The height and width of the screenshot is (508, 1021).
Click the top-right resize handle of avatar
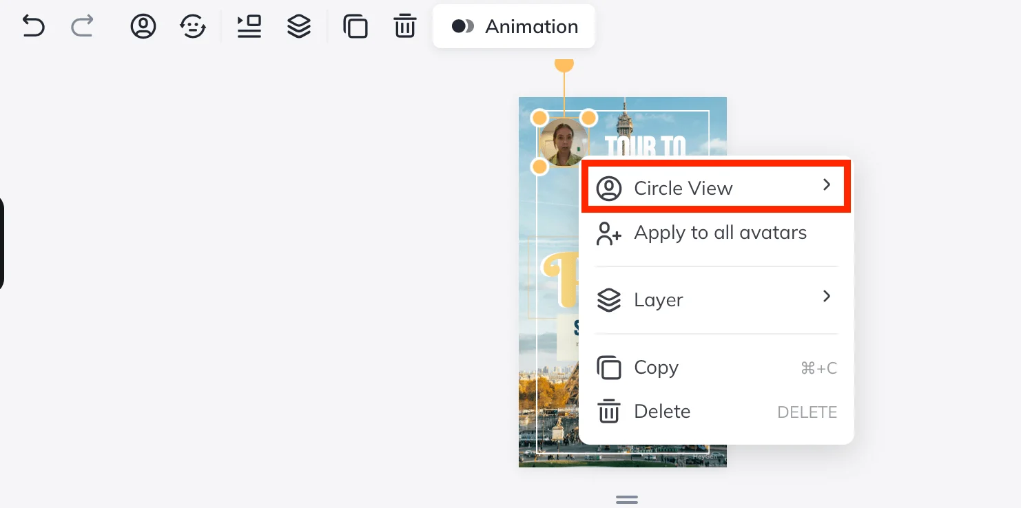coord(588,118)
